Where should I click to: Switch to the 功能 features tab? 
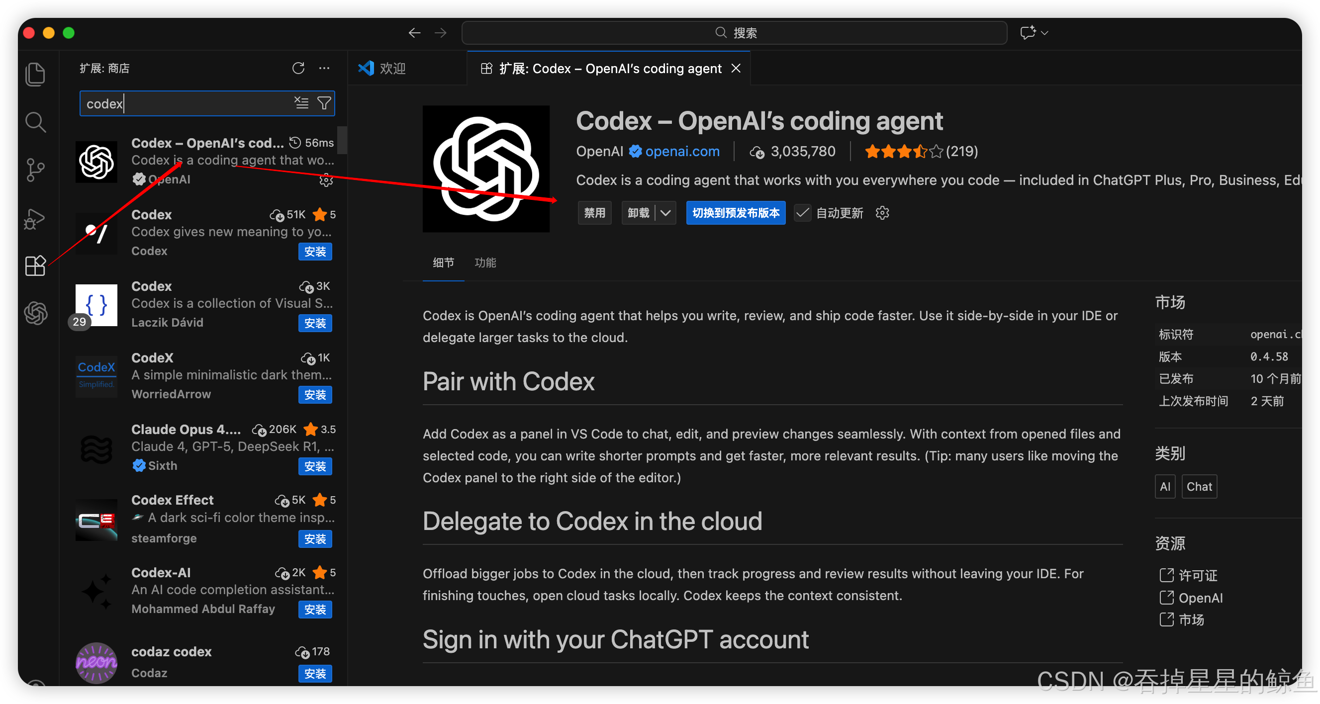click(x=485, y=263)
